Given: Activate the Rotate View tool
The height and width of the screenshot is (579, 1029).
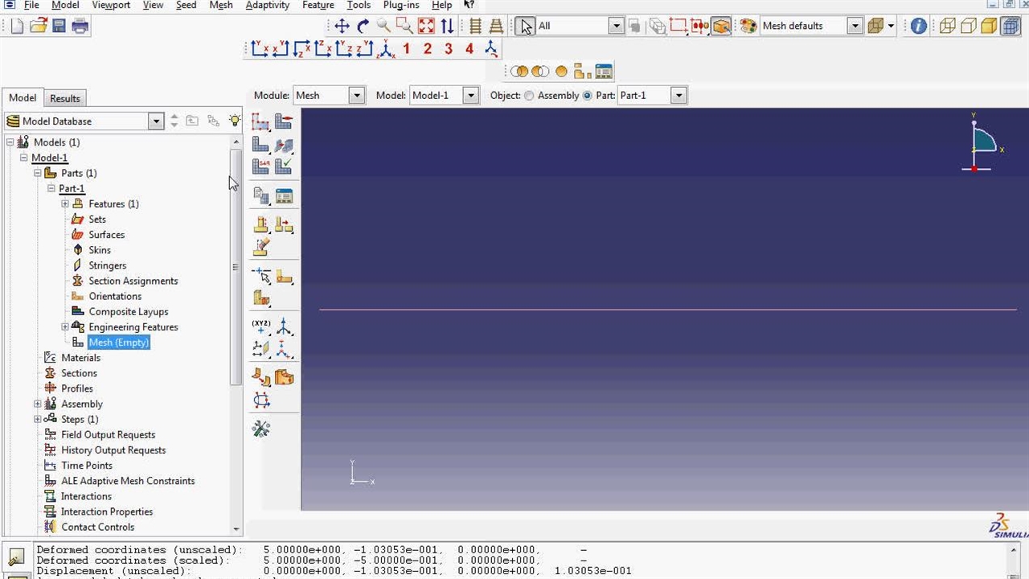Looking at the screenshot, I should [x=363, y=26].
